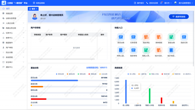This screenshot has height=110, width=195.
Task: Click the 系统管理 gear icon
Action: (x=3, y=57)
